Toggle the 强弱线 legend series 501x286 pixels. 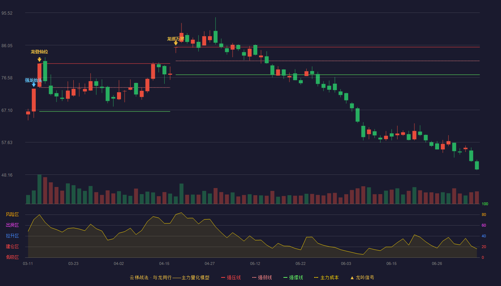pyautogui.click(x=262, y=278)
